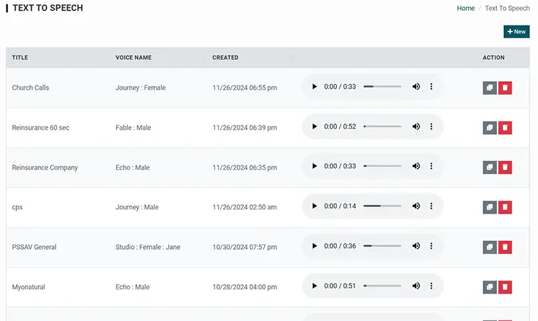Screen dimensions: 538x321
Task: Open more options for Church Calls player
Action: [x=431, y=87]
